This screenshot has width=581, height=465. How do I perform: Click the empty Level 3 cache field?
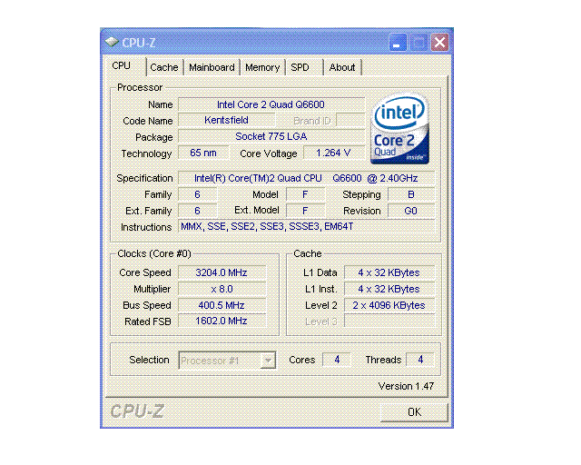pyautogui.click(x=389, y=322)
